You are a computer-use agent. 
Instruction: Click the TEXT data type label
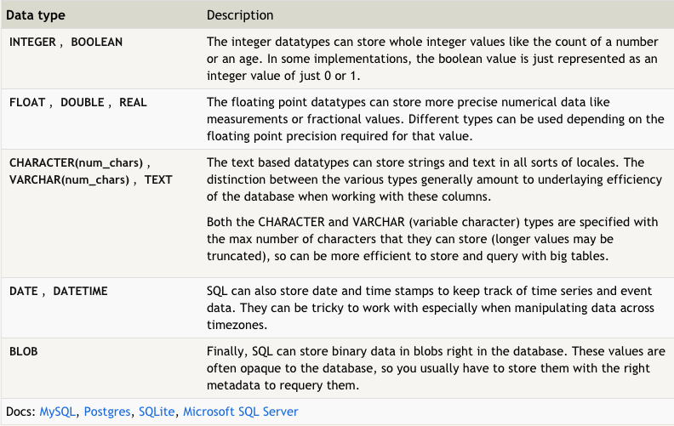[158, 179]
